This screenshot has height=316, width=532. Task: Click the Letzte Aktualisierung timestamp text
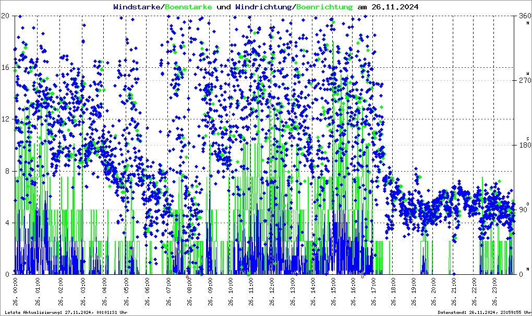(x=65, y=312)
